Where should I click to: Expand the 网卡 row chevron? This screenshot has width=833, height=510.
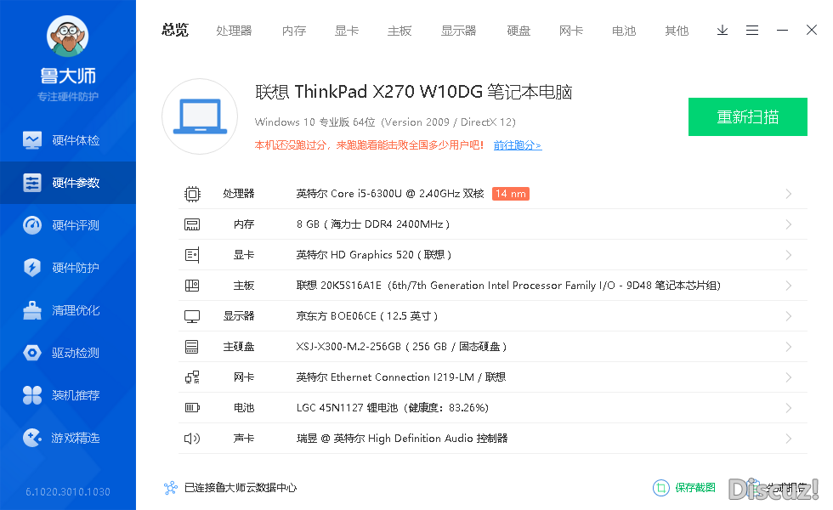[789, 377]
